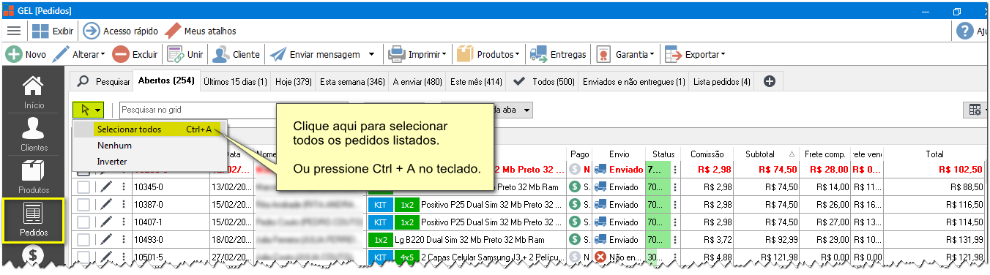Viewport: 990px width, 275px height.
Task: Open the Exportar dropdown
Action: coord(694,54)
